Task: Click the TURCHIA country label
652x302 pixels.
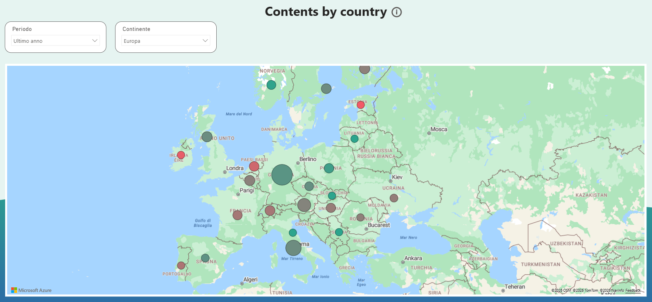Action: 421,268
